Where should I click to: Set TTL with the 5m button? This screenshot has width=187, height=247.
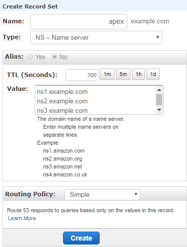[x=123, y=75]
